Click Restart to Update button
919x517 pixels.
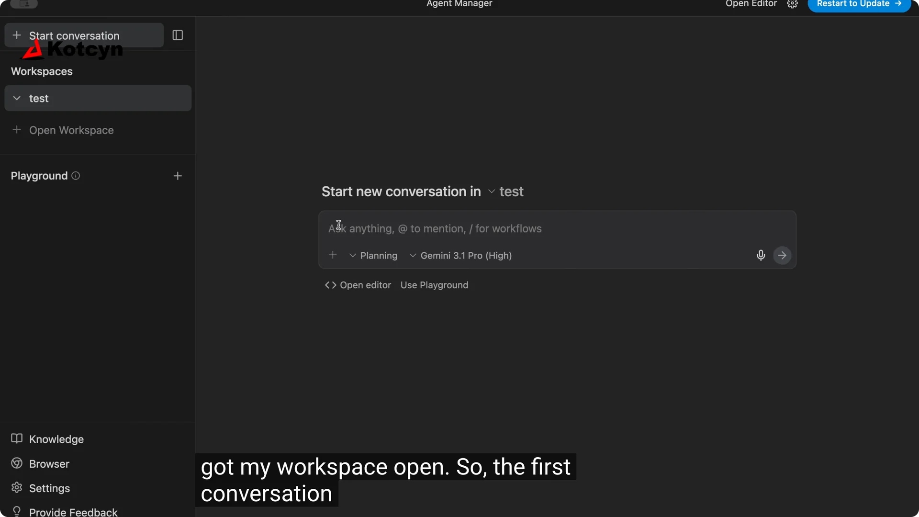859,4
